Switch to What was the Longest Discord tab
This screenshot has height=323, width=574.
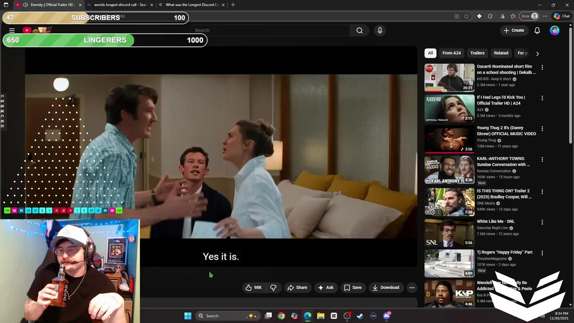191,5
